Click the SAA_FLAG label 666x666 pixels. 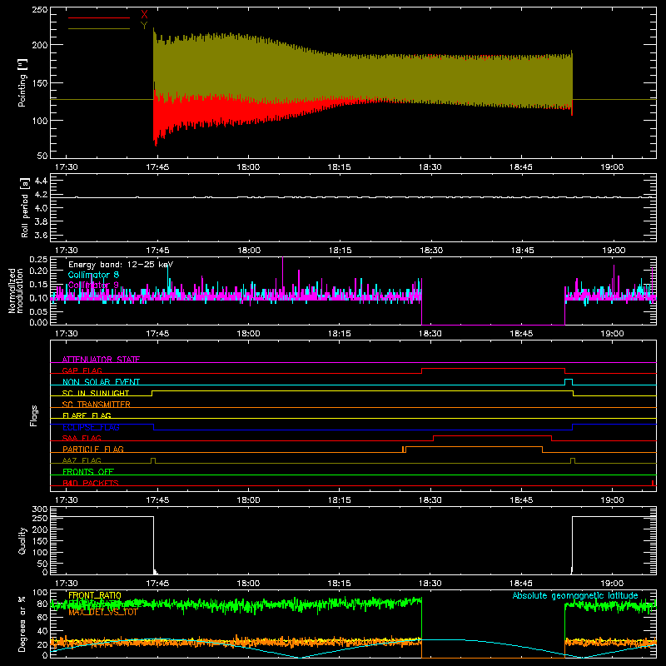(82, 438)
